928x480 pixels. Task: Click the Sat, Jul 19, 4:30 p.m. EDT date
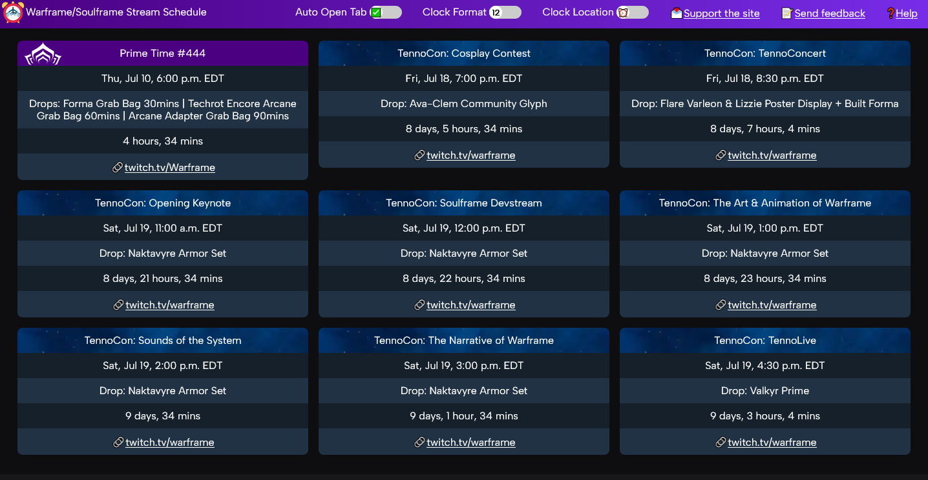pyautogui.click(x=765, y=365)
